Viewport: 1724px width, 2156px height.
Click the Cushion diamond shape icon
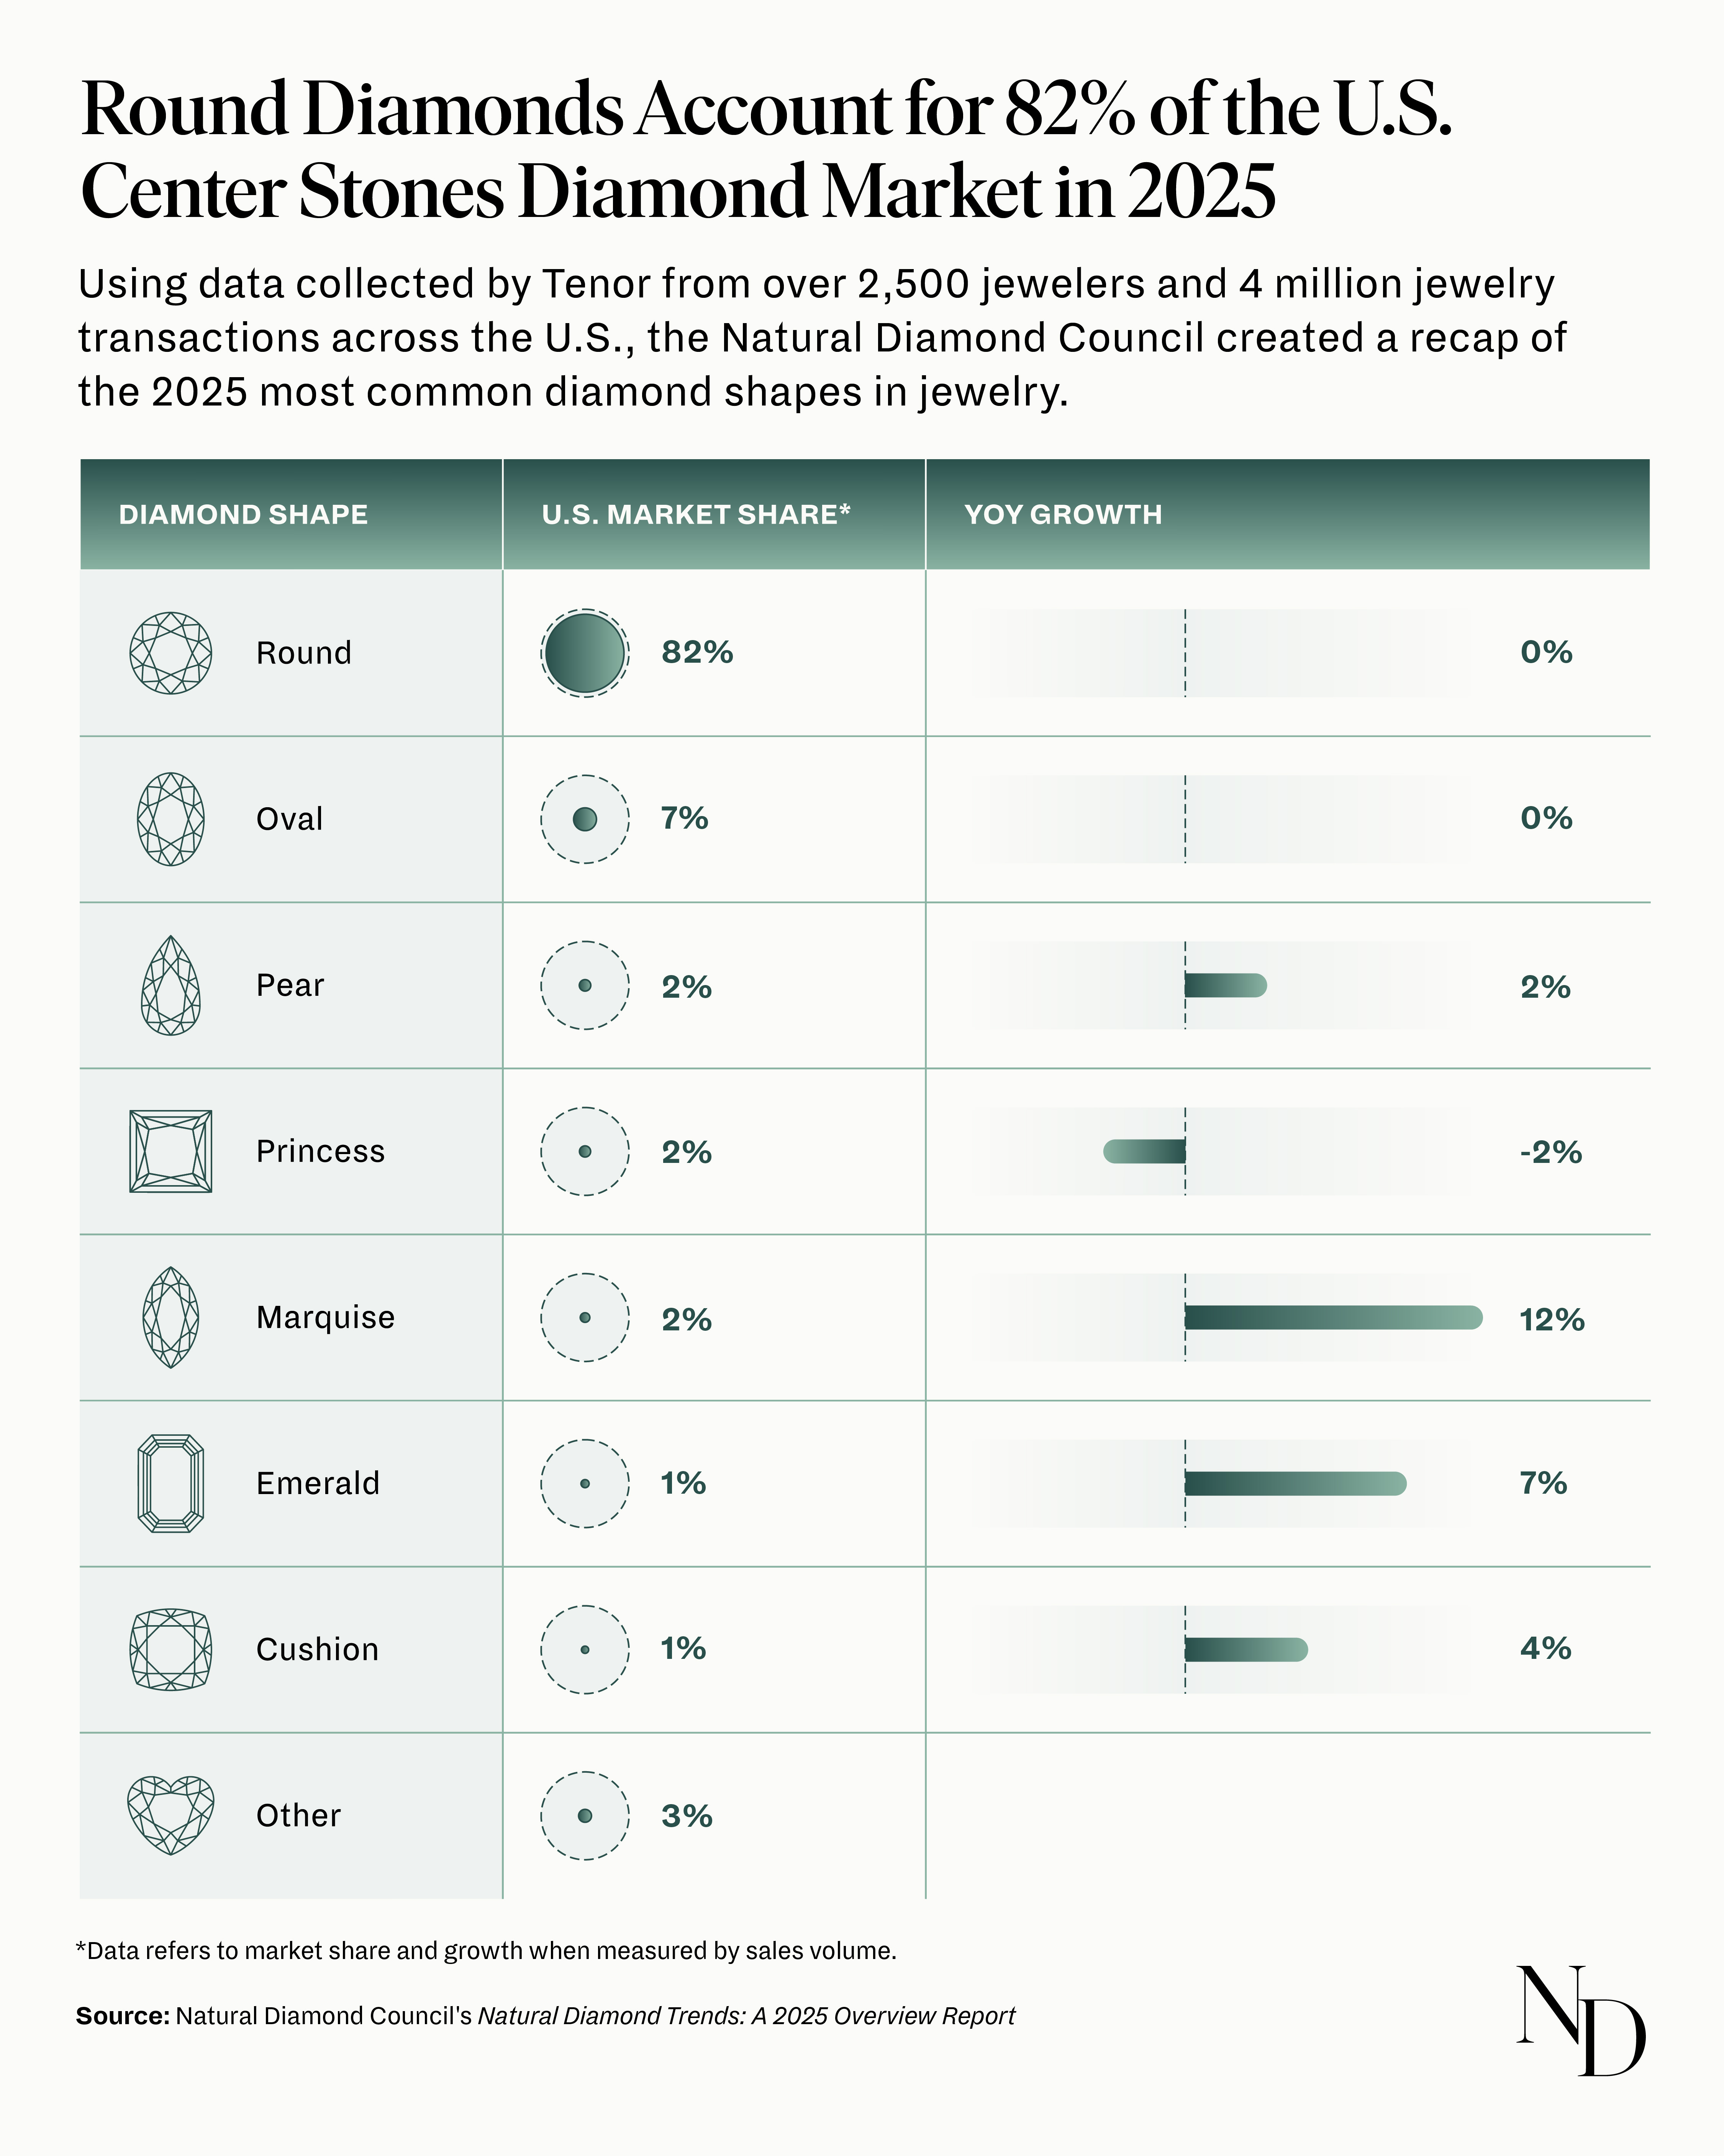[x=171, y=1649]
